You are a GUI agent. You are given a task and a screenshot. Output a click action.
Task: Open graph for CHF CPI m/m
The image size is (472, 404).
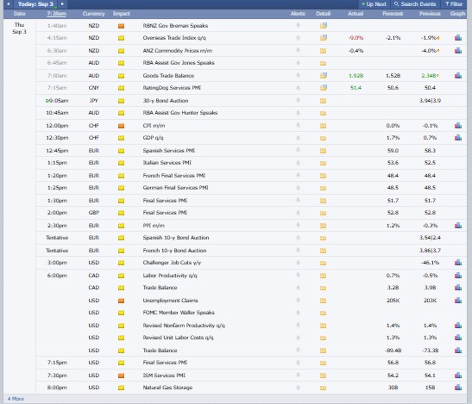click(458, 126)
